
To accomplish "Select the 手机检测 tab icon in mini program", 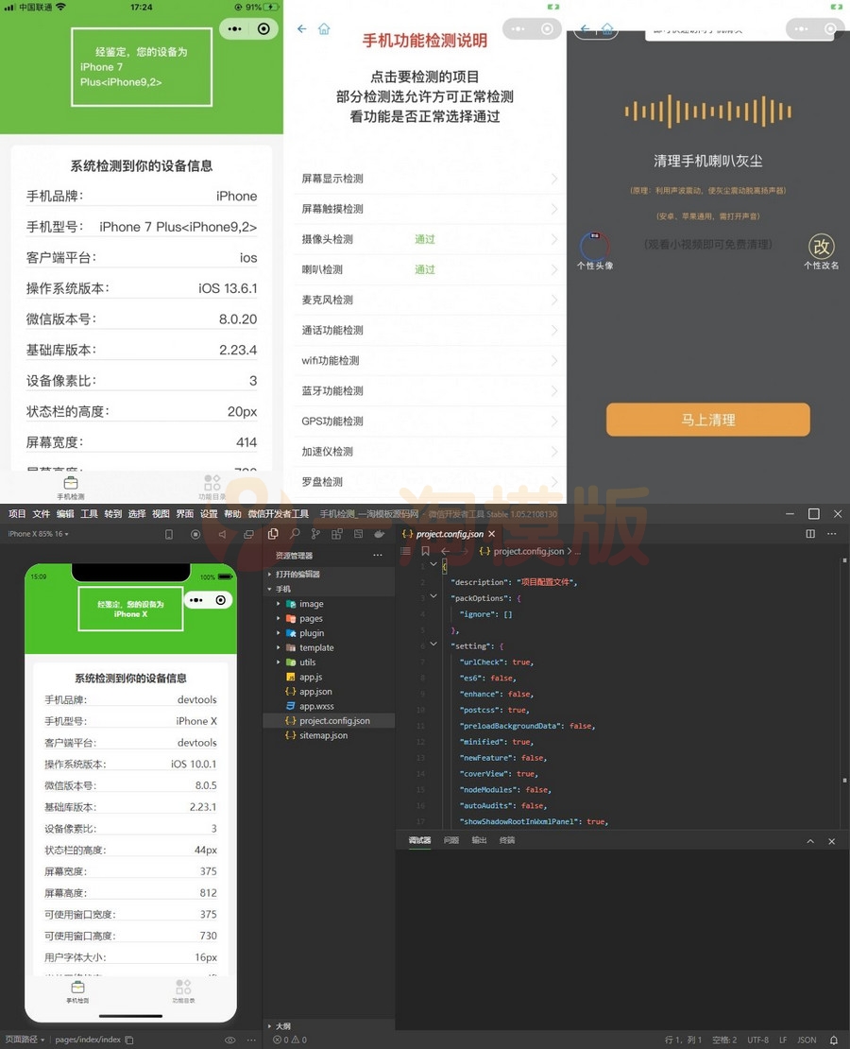I will tap(71, 484).
